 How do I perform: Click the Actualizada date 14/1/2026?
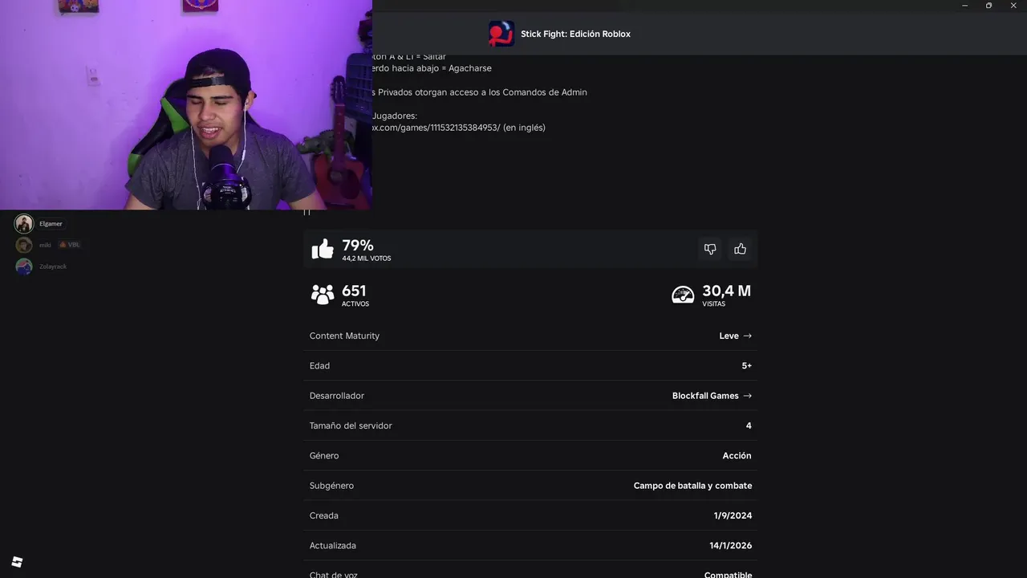pyautogui.click(x=730, y=546)
